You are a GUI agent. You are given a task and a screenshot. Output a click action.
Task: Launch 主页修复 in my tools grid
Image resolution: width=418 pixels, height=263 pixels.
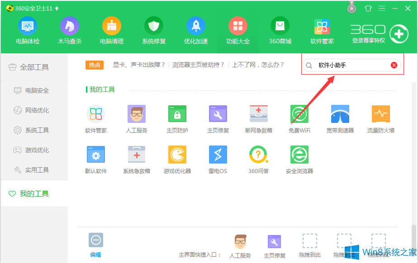[x=218, y=119]
